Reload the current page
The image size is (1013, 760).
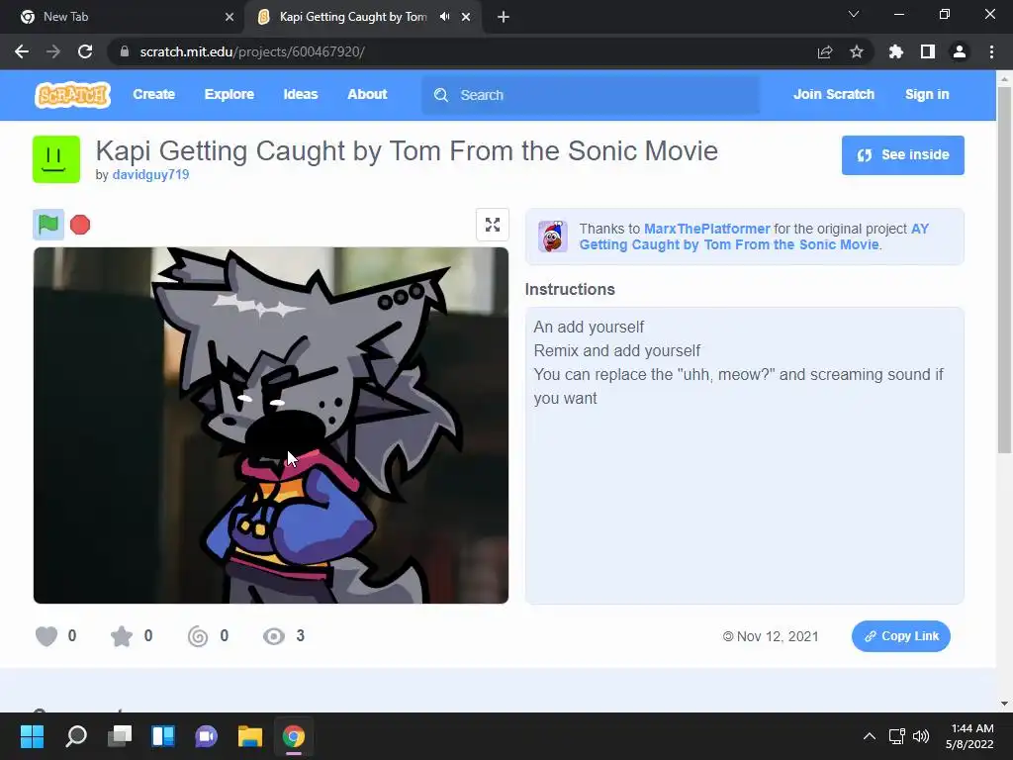85,51
